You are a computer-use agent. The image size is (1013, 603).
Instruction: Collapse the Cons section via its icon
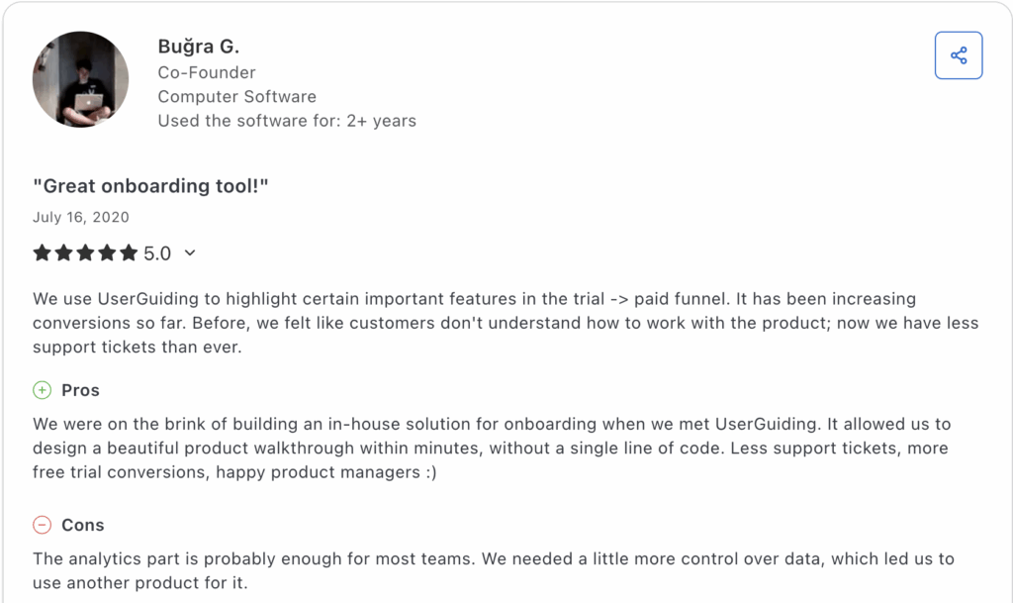point(41,525)
